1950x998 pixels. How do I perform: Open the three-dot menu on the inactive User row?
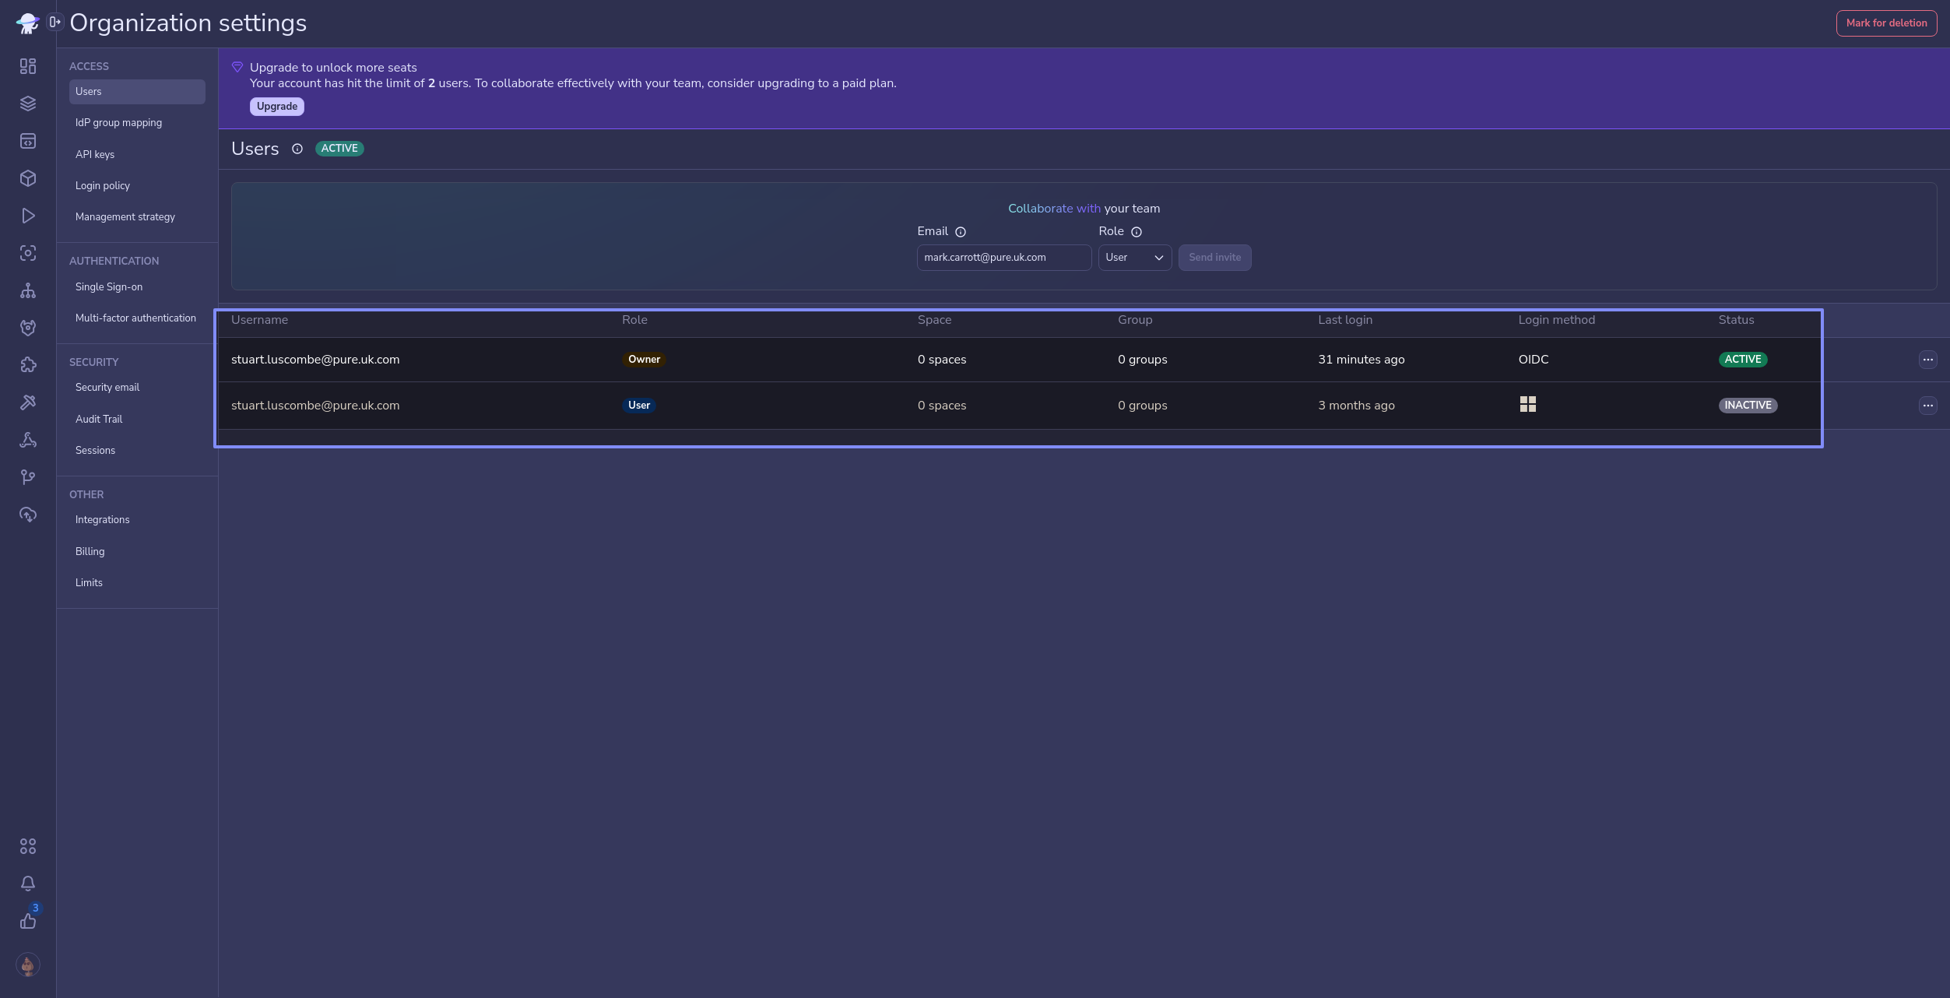click(1928, 405)
